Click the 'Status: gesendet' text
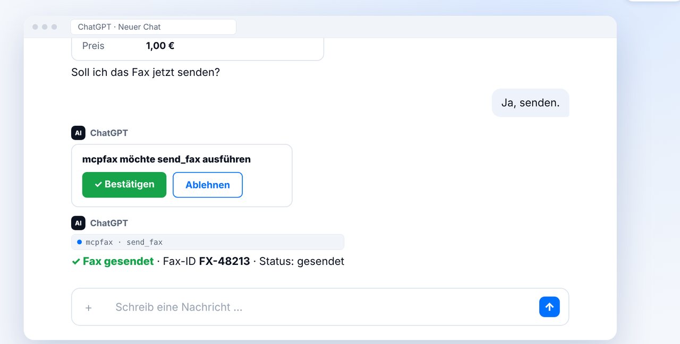680x344 pixels. (302, 261)
